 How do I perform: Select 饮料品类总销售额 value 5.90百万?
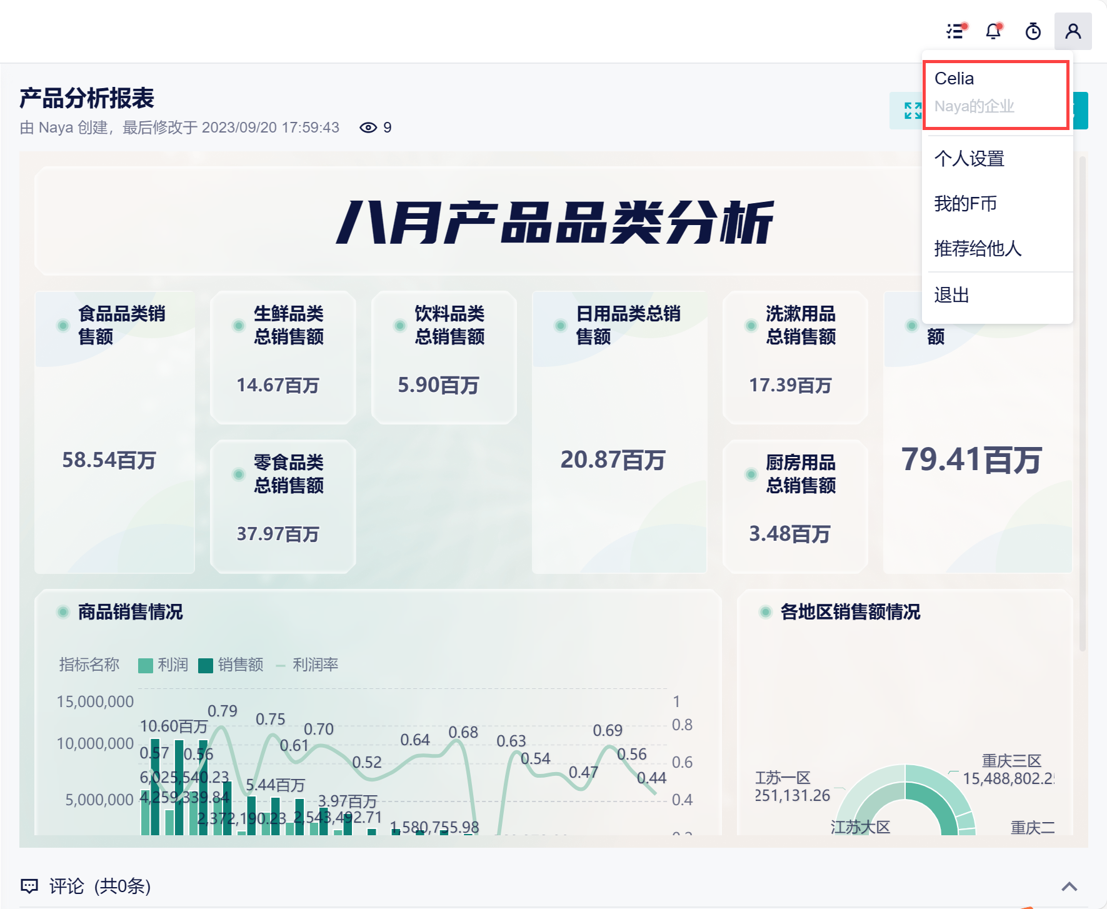438,385
